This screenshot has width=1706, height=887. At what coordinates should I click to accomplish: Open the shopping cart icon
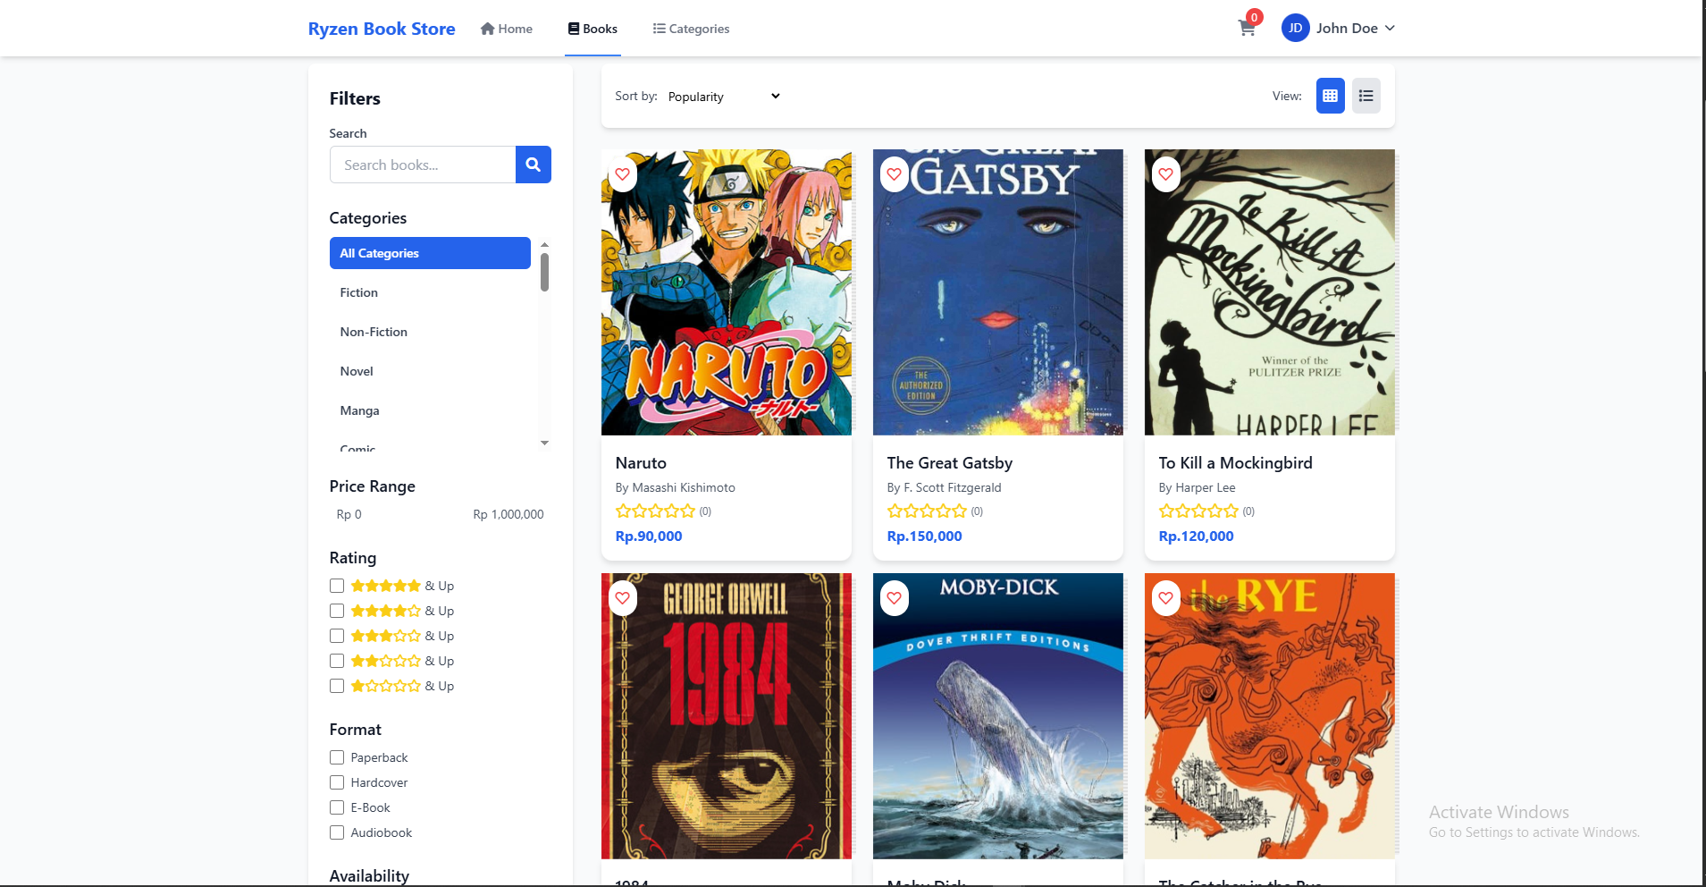tap(1247, 29)
